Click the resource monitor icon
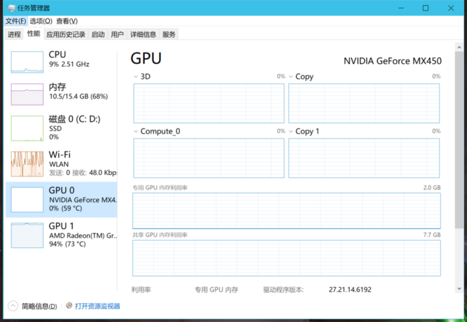Screen dimensions: 467x322 point(69,306)
